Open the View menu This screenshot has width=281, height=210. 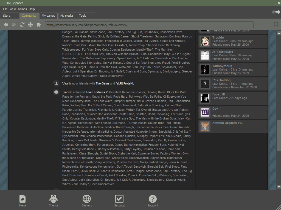[13, 9]
